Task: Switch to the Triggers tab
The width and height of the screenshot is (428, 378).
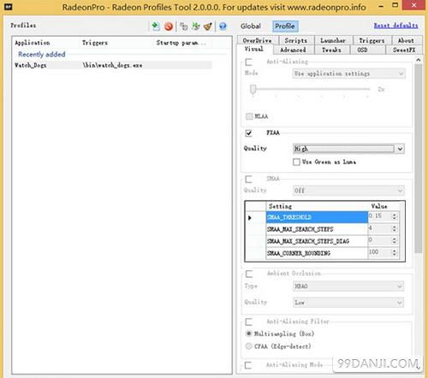Action: click(372, 40)
